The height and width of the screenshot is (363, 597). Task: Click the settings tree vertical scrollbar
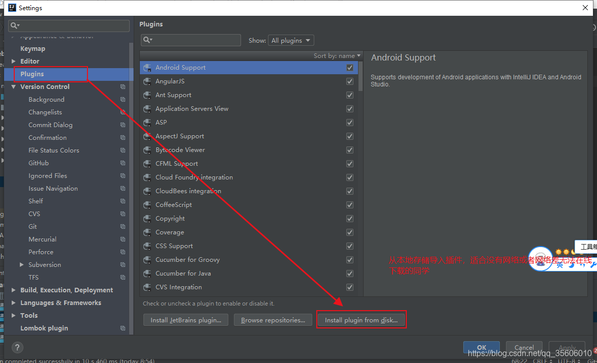131,188
